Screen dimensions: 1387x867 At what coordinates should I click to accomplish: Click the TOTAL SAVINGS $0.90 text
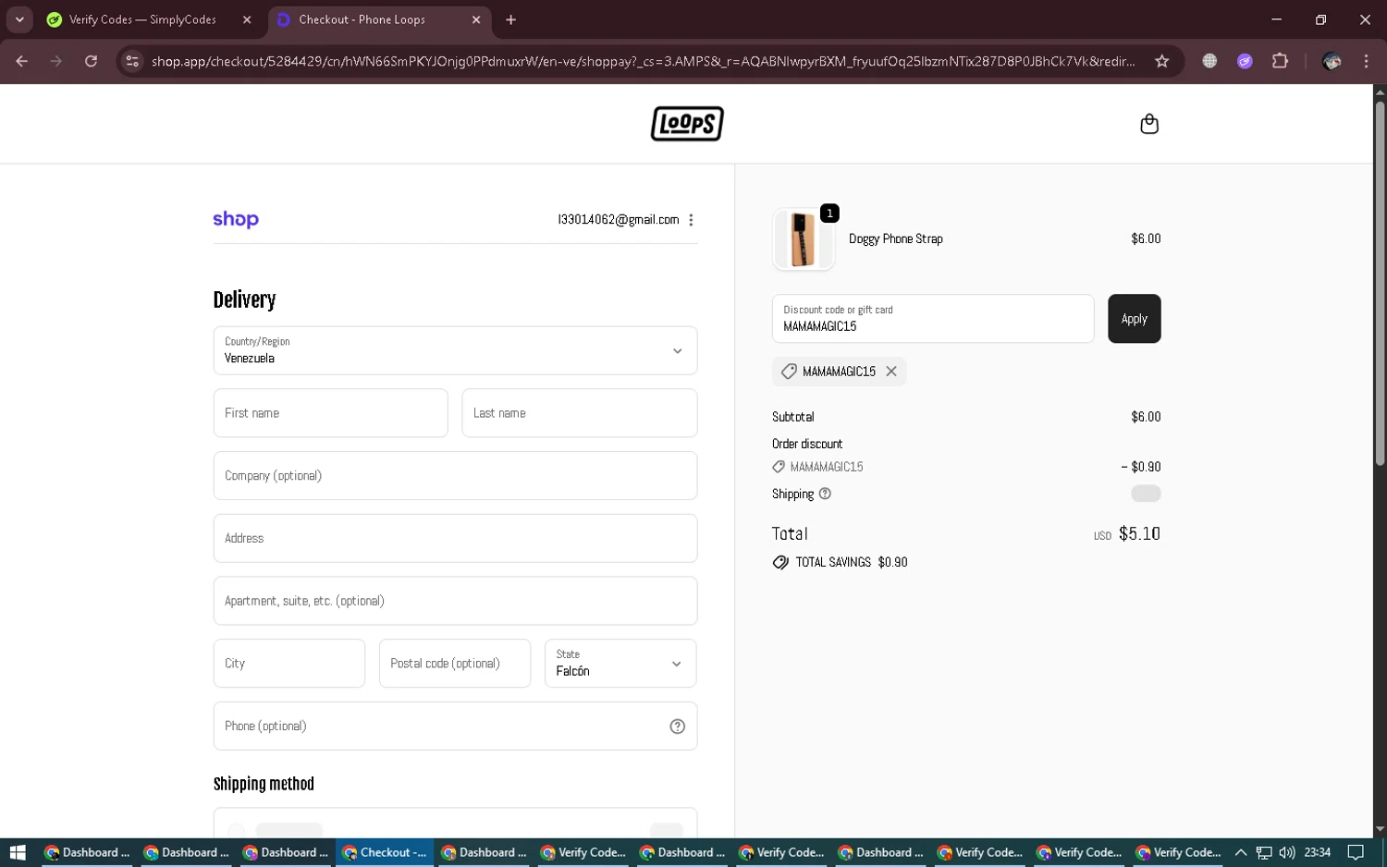coord(851,562)
